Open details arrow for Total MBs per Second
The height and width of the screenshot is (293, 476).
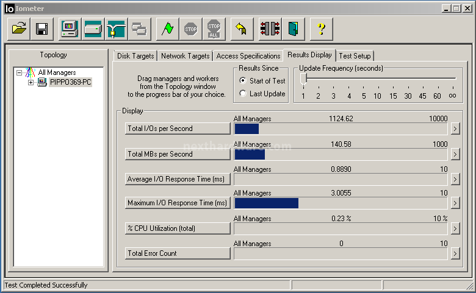[455, 155]
